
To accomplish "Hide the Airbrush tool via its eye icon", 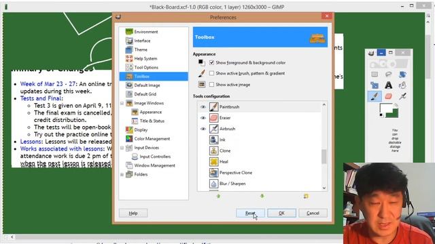I will coord(203,129).
